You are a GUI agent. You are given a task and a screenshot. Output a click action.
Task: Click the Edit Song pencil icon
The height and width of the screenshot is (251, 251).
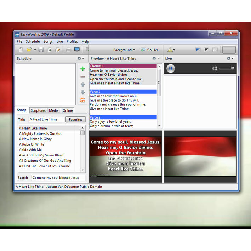[x=57, y=50]
